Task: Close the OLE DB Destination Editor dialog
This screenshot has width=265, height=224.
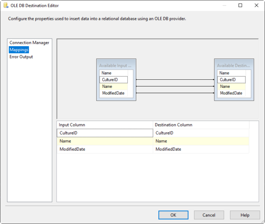Action: tap(257, 6)
